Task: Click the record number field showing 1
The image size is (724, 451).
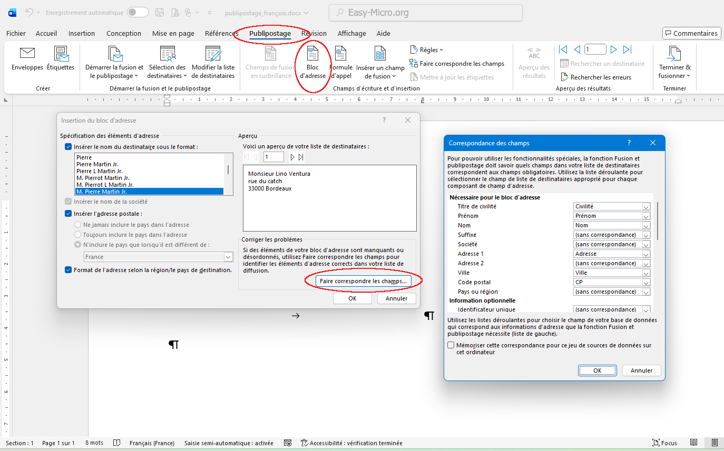Action: (595, 49)
